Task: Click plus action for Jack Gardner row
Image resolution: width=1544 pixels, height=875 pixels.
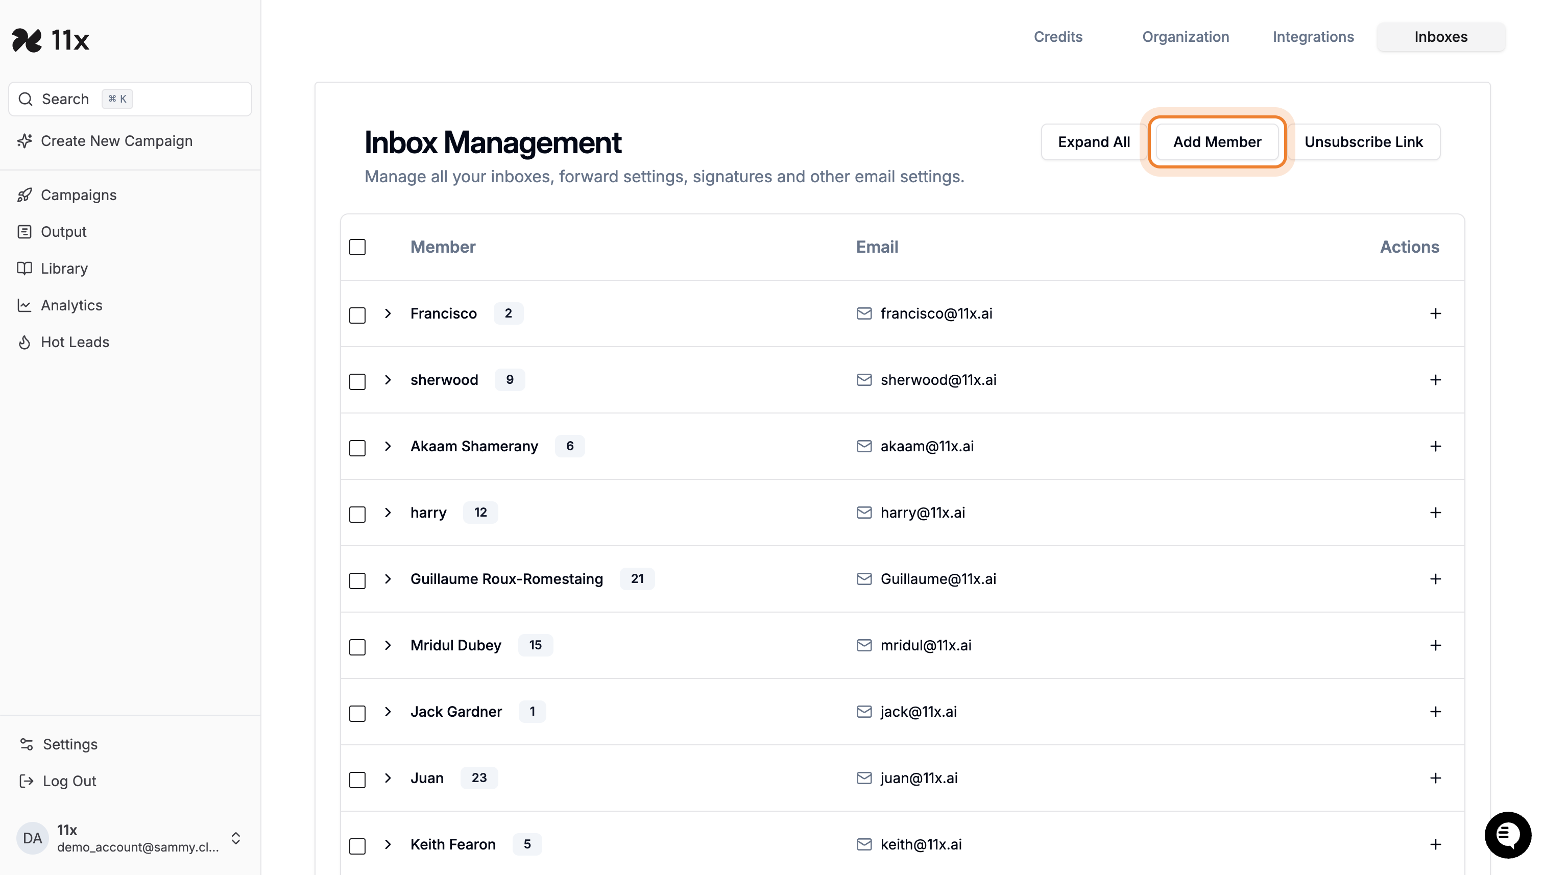Action: point(1435,712)
